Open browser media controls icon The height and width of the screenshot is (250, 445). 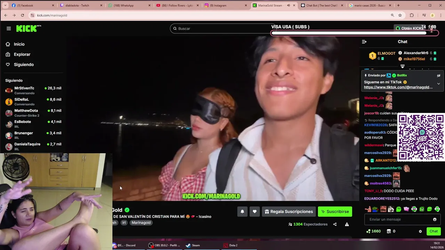click(424, 15)
